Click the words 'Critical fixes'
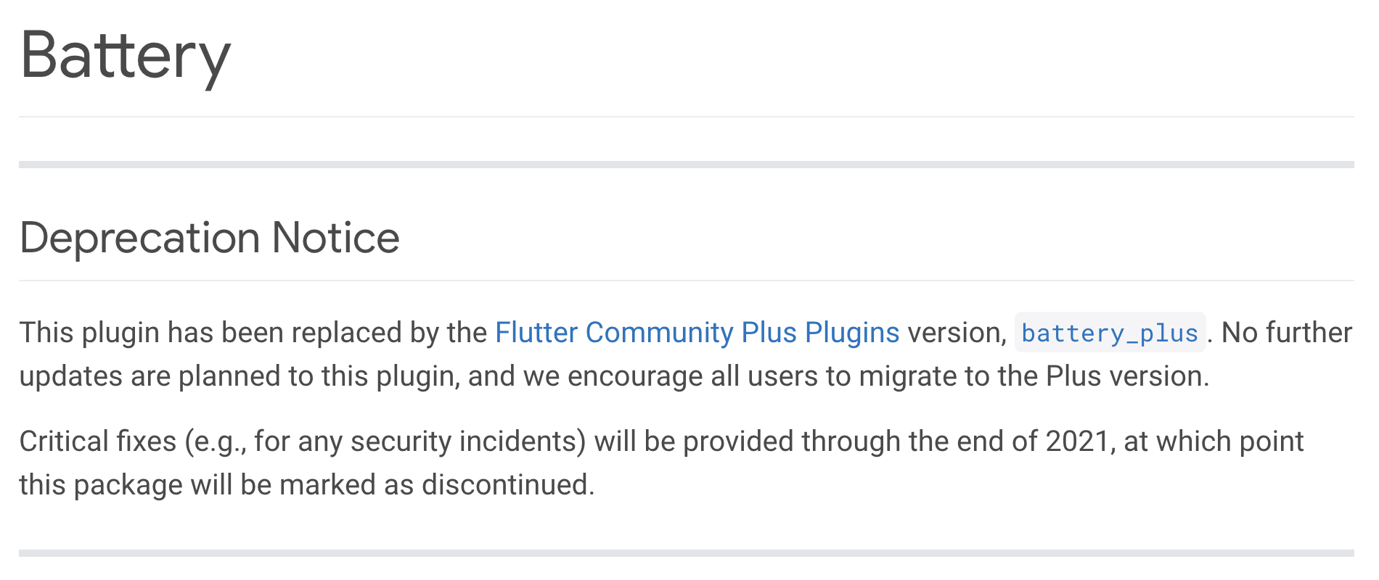The image size is (1379, 580). click(98, 442)
